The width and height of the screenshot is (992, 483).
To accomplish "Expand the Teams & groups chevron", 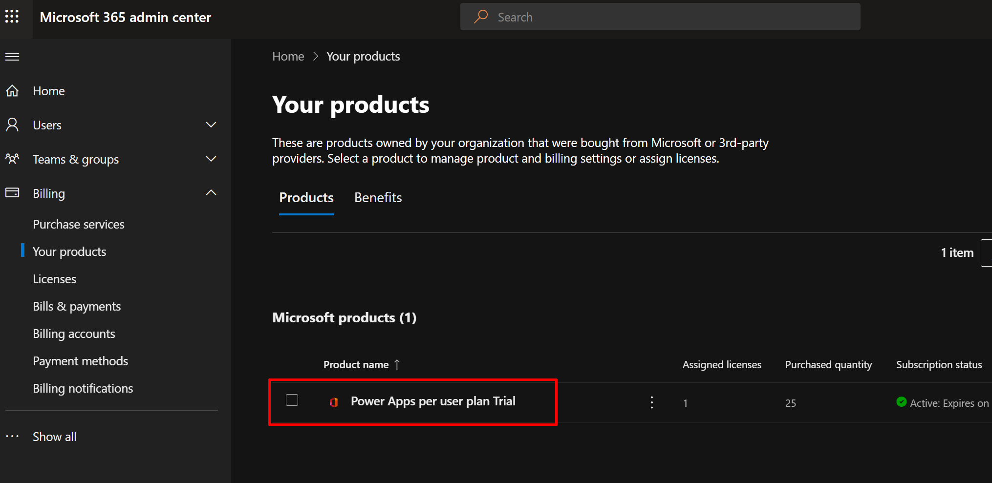I will [211, 159].
